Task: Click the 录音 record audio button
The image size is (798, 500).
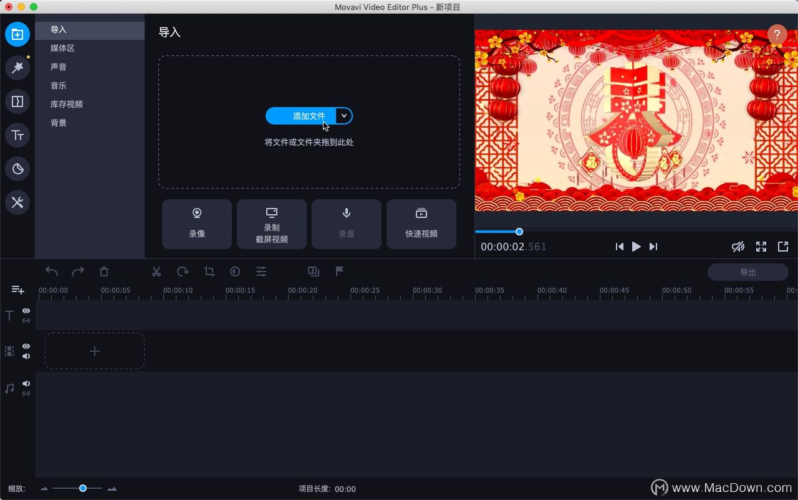Action: (347, 224)
